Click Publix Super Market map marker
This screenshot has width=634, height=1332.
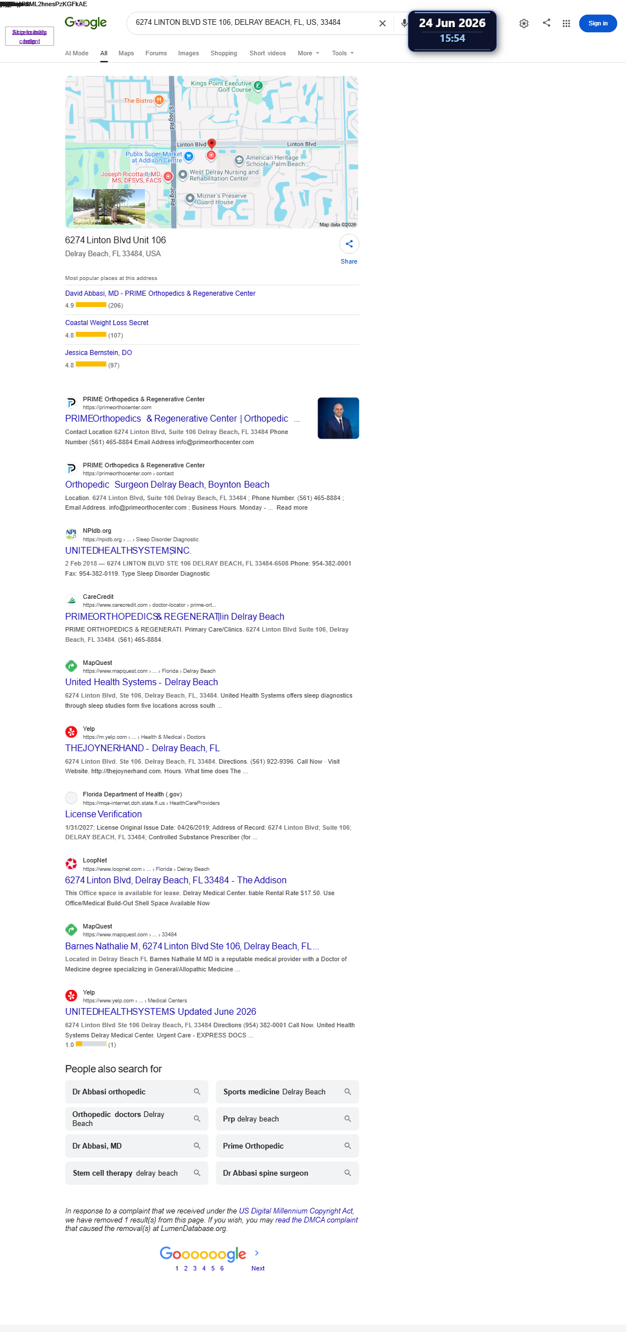pyautogui.click(x=189, y=156)
